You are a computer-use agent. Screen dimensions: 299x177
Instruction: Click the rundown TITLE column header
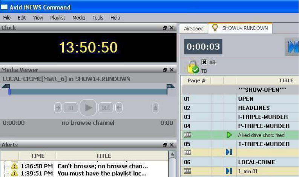(x=286, y=81)
